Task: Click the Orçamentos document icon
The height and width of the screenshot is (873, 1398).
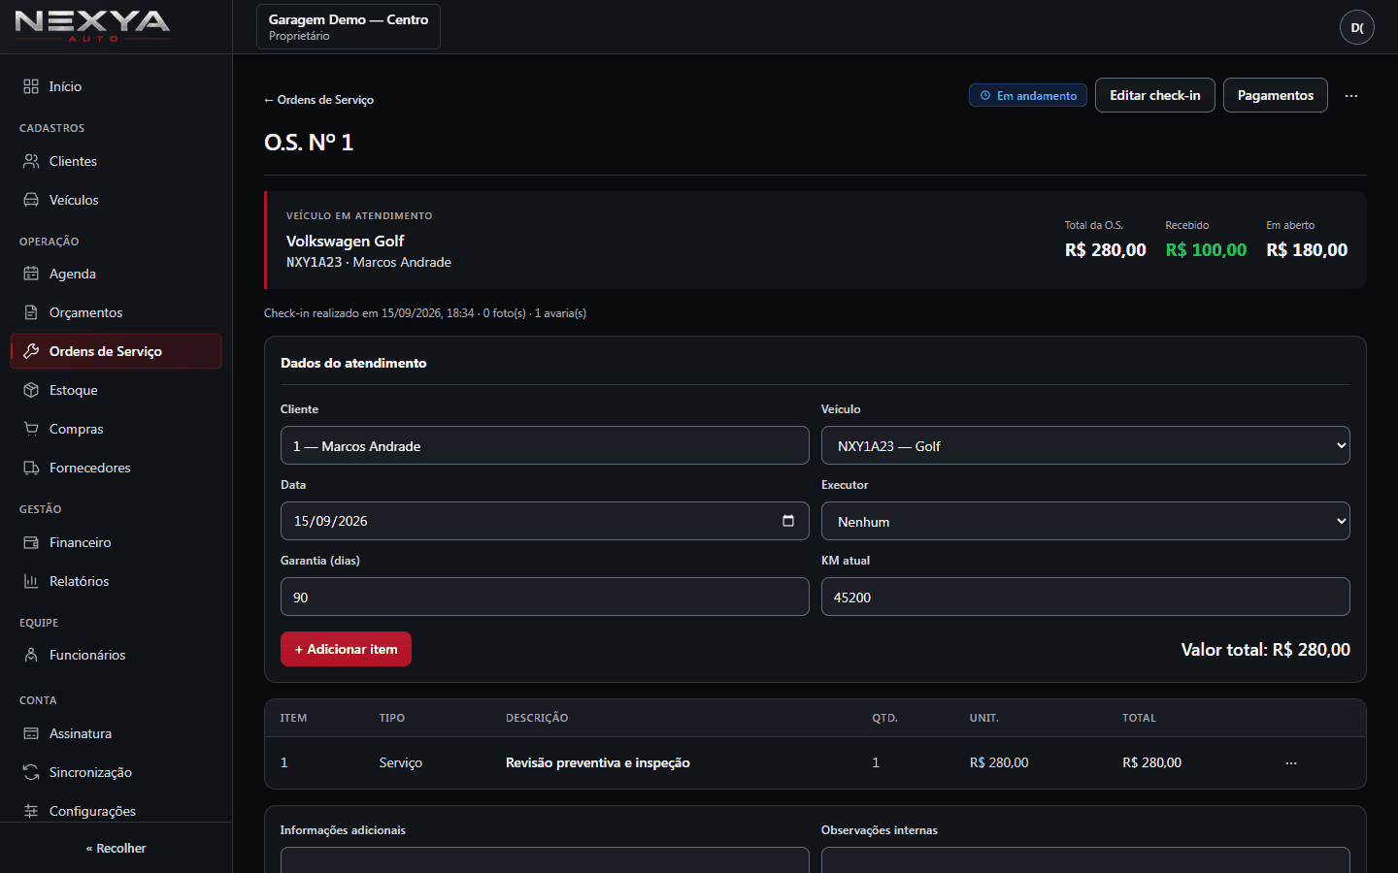Action: click(31, 312)
